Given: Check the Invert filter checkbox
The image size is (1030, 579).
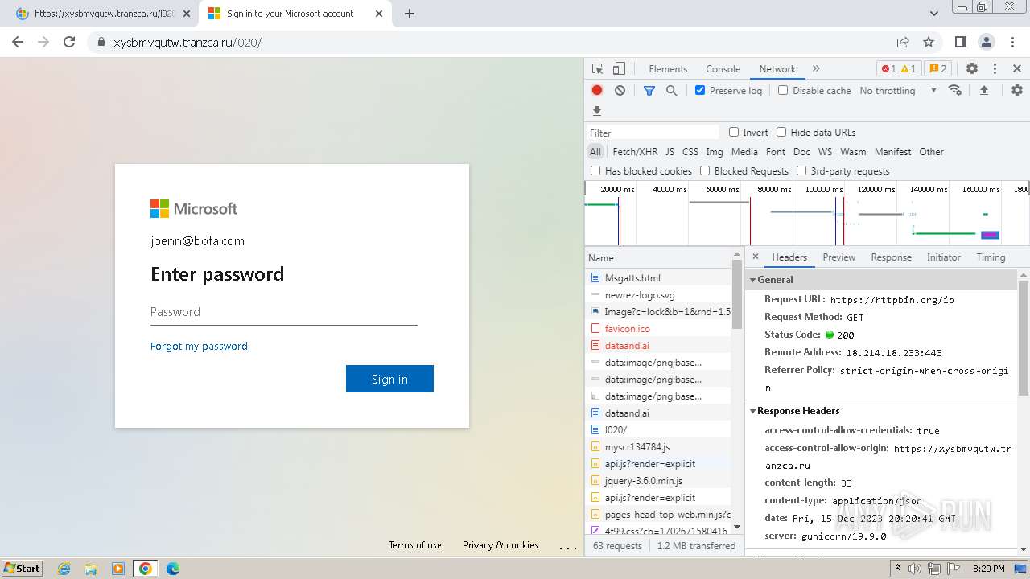Looking at the screenshot, I should tap(734, 132).
